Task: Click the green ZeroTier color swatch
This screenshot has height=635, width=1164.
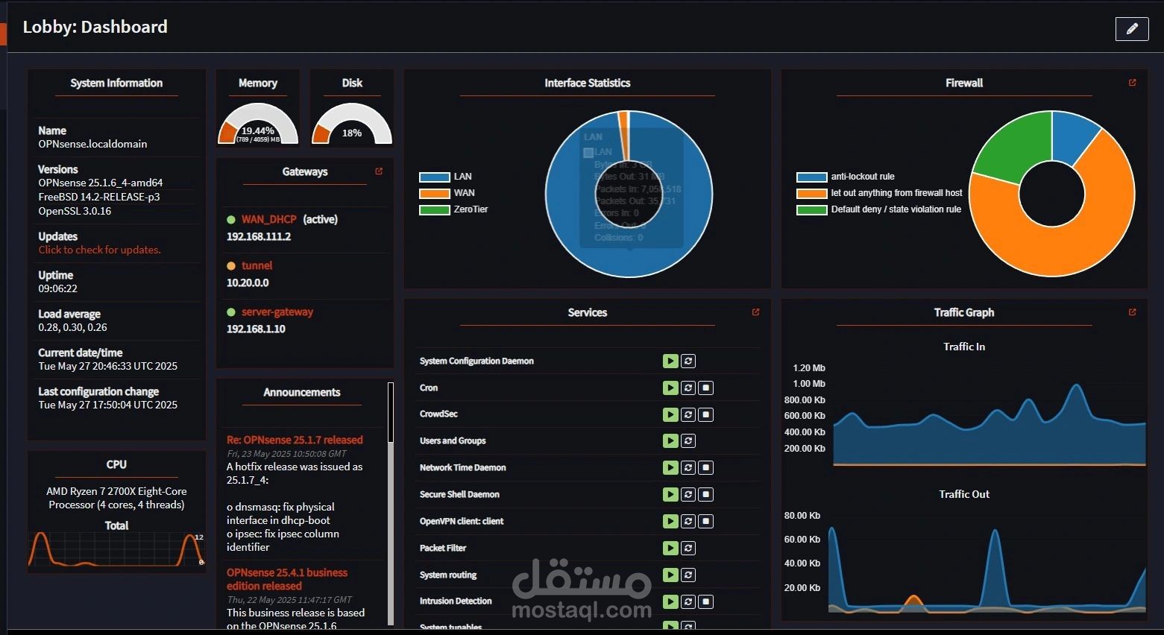Action: coord(433,209)
